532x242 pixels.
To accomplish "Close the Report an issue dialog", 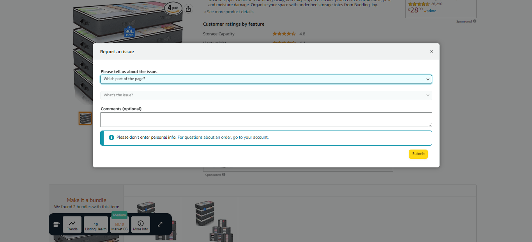I will tap(431, 52).
